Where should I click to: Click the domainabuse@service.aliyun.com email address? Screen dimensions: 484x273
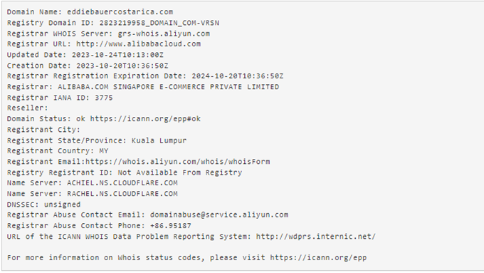(x=219, y=215)
